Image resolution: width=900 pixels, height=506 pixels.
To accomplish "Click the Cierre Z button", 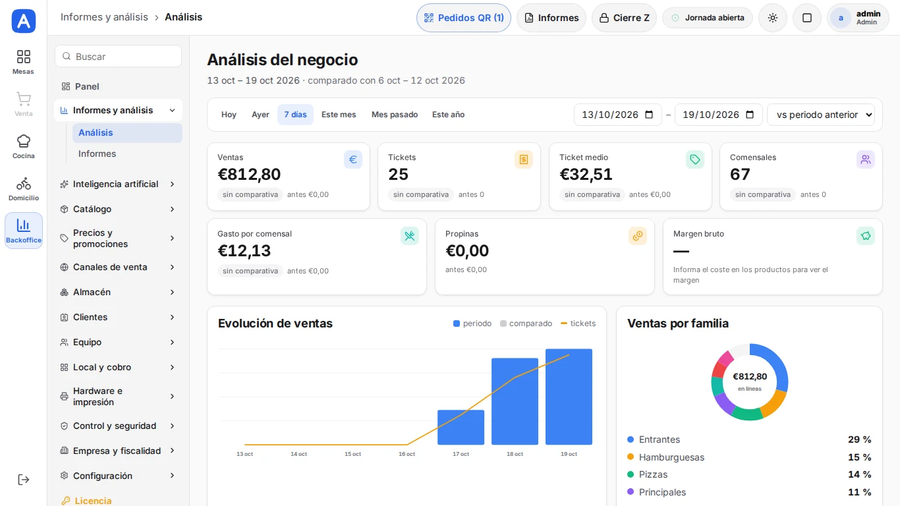I will [x=624, y=18].
